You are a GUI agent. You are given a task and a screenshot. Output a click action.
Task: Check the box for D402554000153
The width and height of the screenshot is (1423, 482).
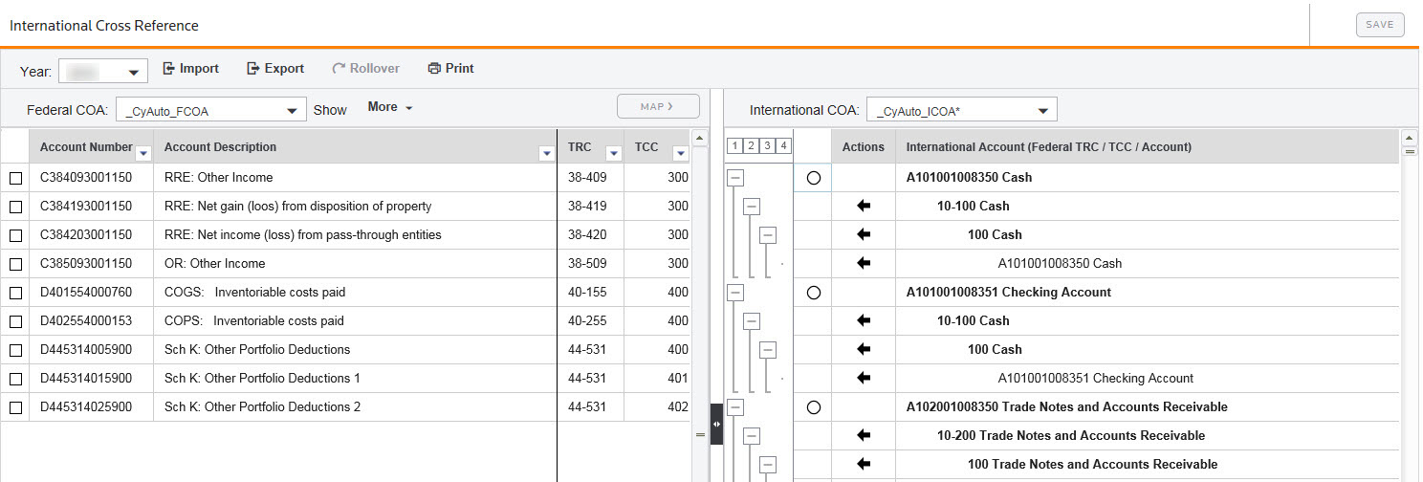pyautogui.click(x=15, y=321)
